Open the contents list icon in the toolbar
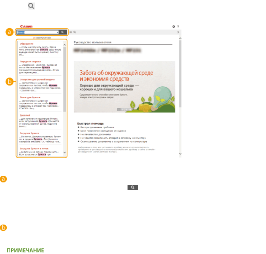This screenshot has height=254, width=266. pyautogui.click(x=71, y=32)
